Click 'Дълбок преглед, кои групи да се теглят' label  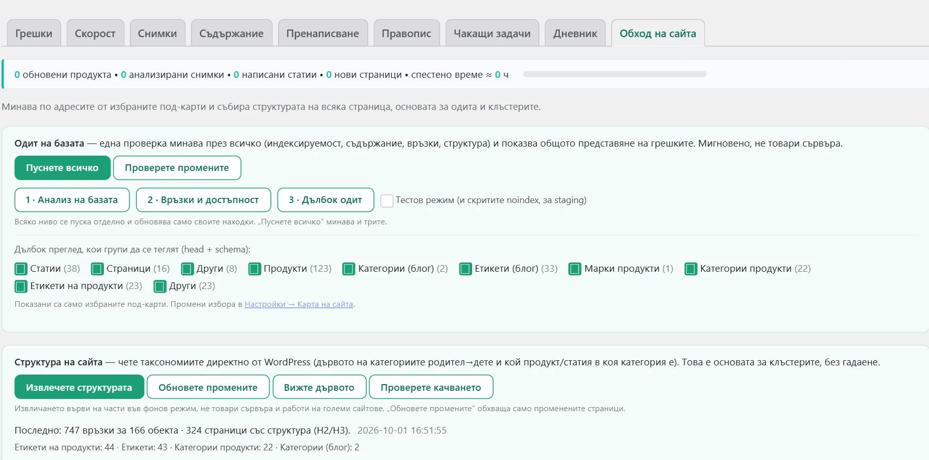132,249
